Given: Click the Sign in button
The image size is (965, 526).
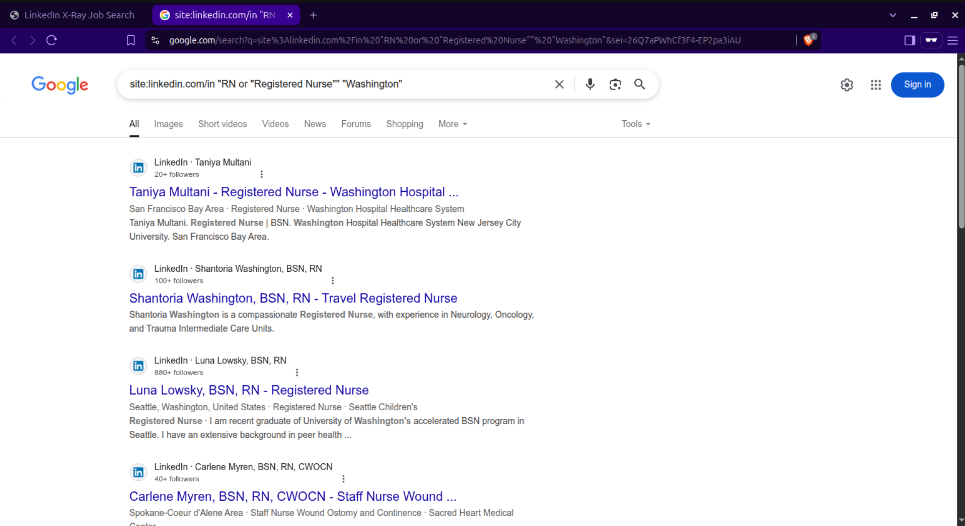Looking at the screenshot, I should 917,85.
